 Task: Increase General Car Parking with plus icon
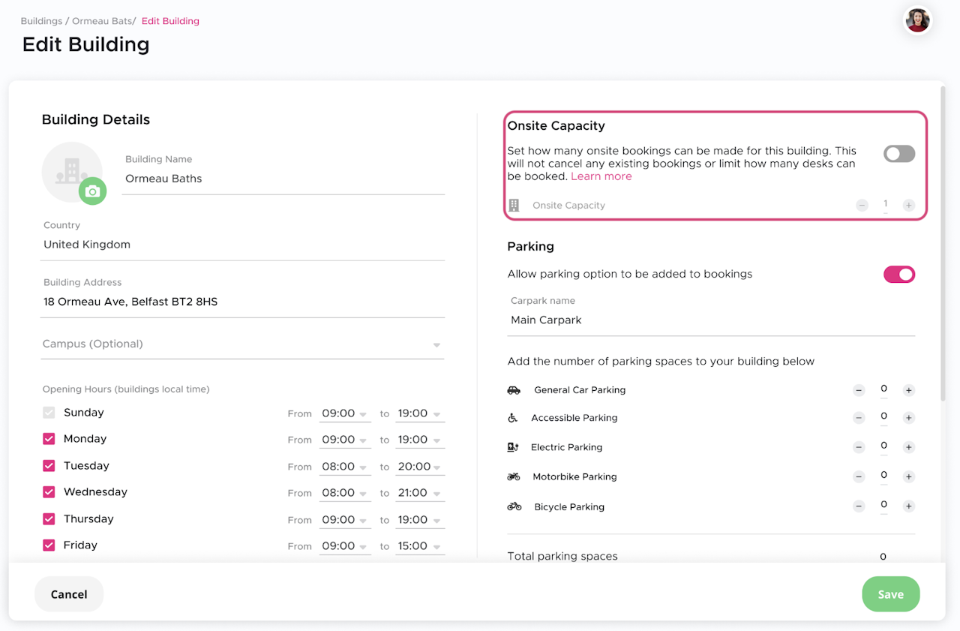coord(908,390)
